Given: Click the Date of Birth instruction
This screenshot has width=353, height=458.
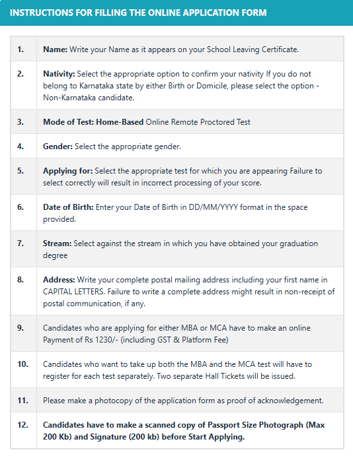Looking at the screenshot, I should coord(175,213).
